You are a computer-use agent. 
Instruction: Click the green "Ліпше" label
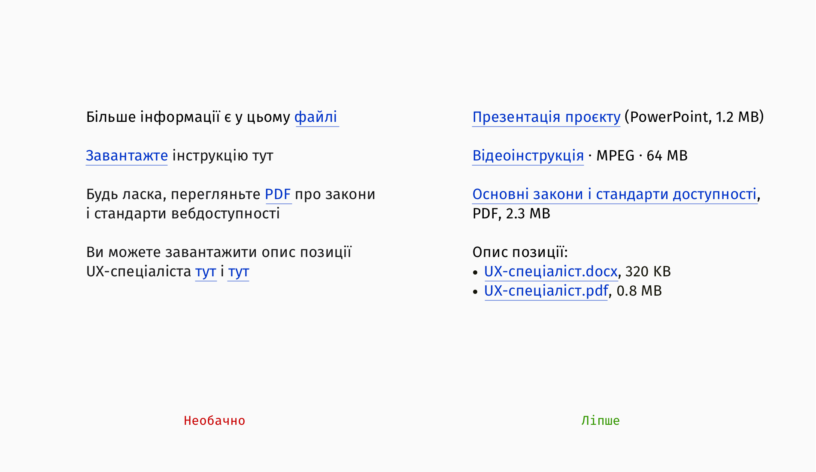pos(601,421)
